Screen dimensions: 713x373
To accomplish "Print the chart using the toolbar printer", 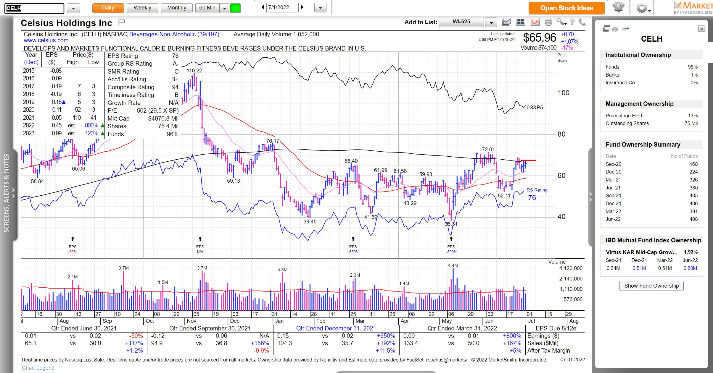I will point(548,22).
